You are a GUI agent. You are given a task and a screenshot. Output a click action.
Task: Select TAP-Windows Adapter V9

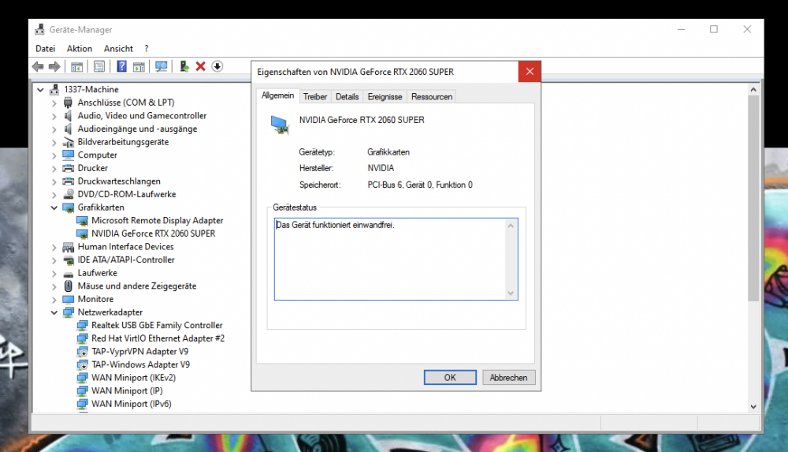tap(141, 364)
